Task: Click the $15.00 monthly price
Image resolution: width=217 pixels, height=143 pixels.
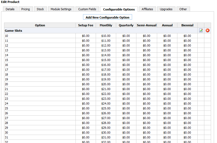Action: 106,60
